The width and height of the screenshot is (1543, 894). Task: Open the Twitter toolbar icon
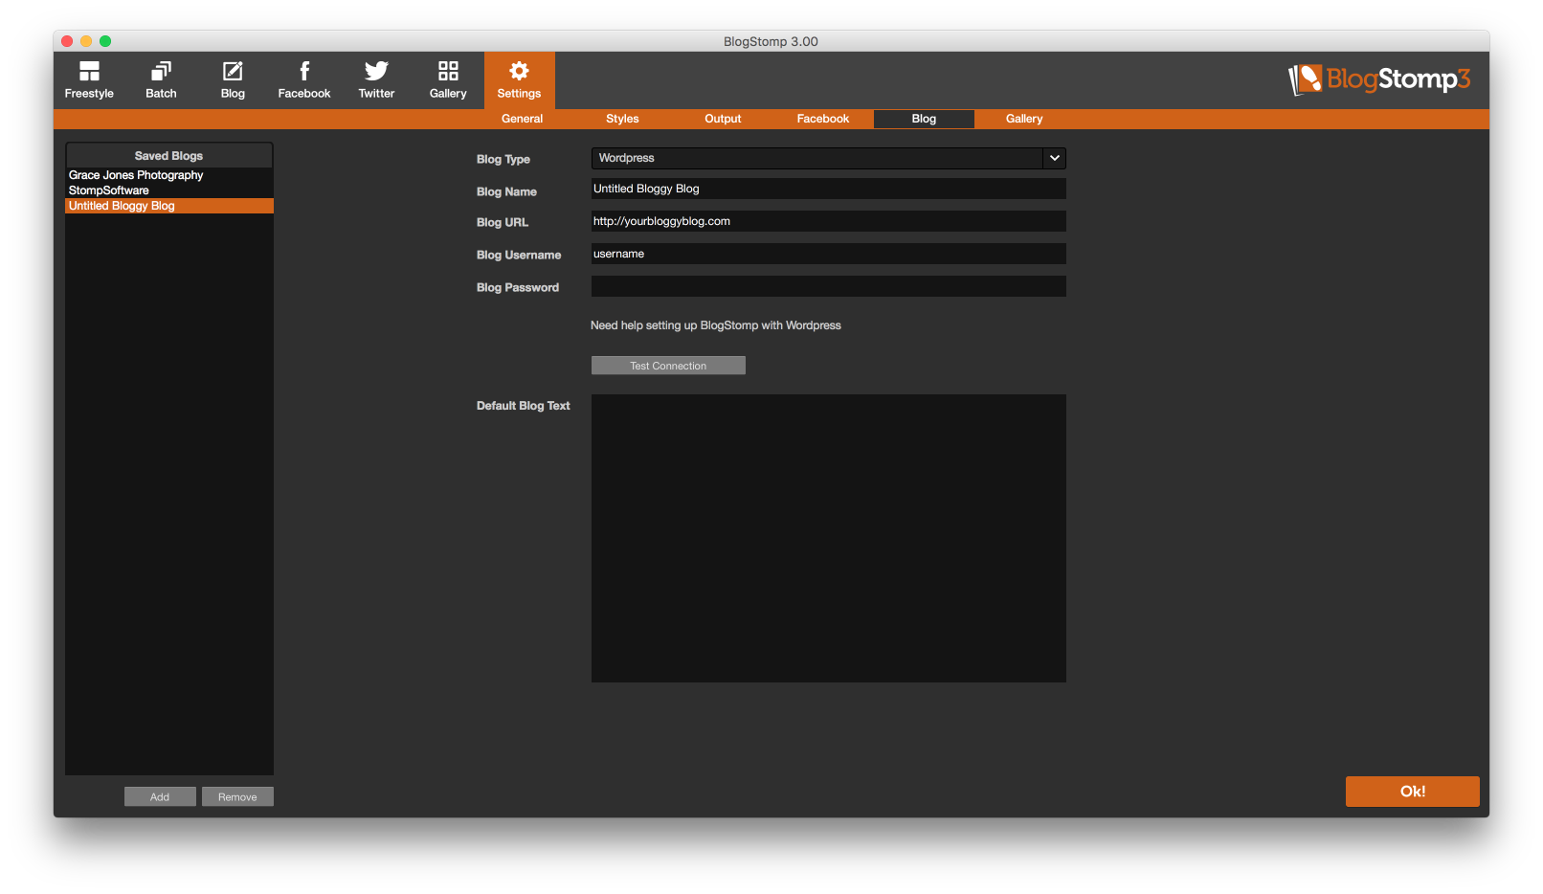tap(376, 80)
